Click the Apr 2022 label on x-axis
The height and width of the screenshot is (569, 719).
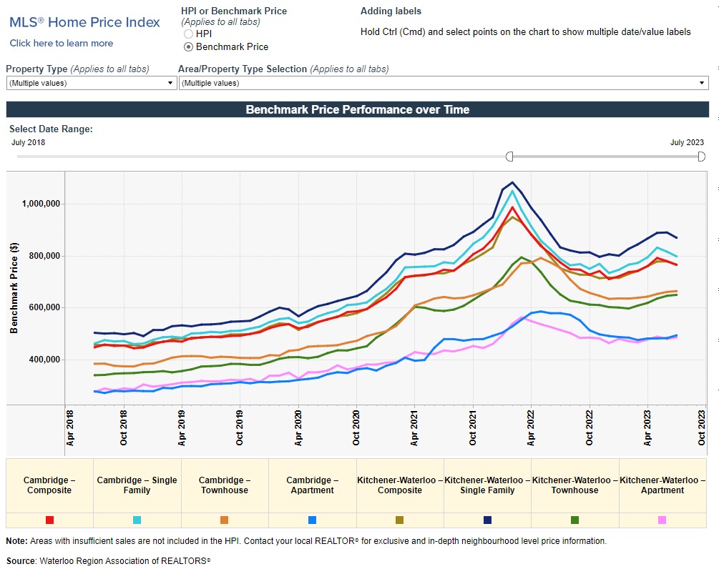pos(531,428)
